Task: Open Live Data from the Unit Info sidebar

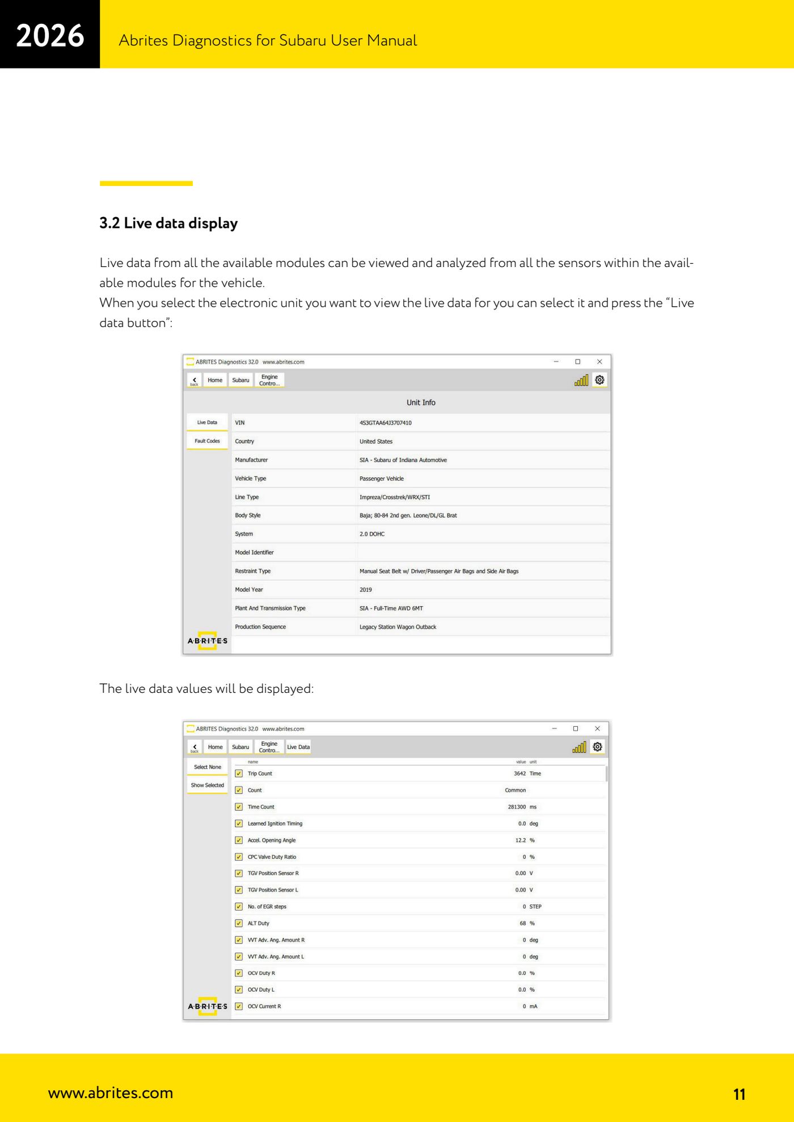Action: pyautogui.click(x=207, y=423)
